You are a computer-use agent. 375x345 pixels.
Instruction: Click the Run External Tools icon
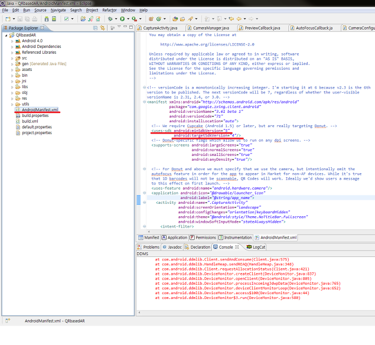coord(135,19)
